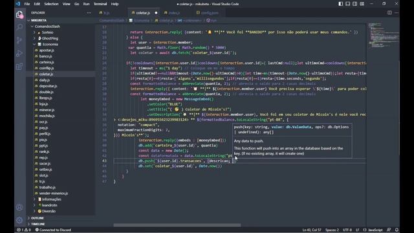Click the UTF-8 encoding indicator

pyautogui.click(x=347, y=230)
